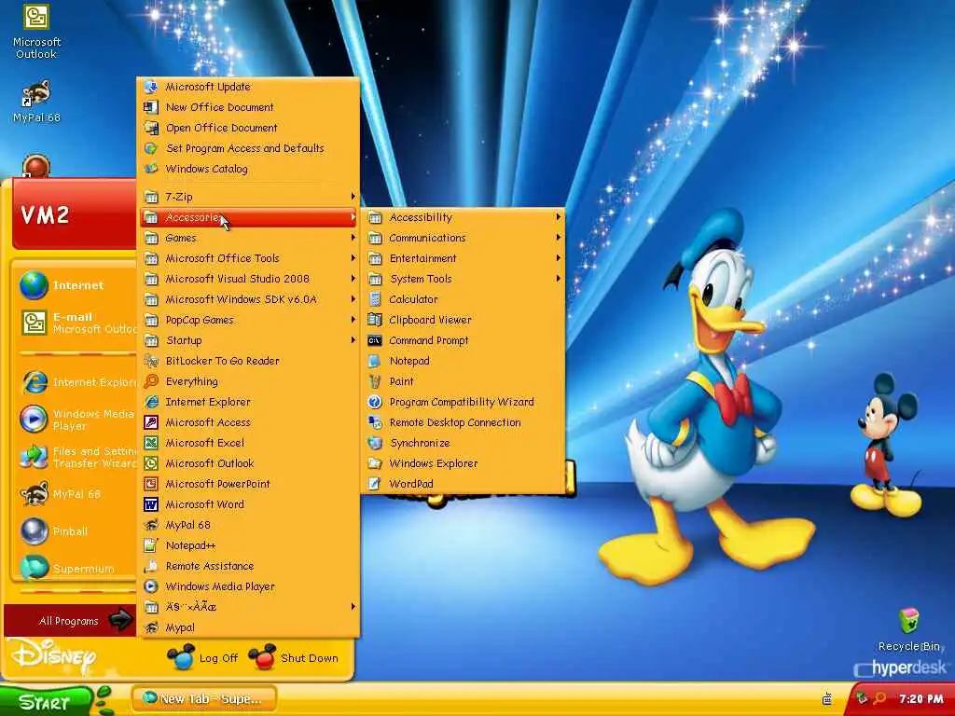This screenshot has width=955, height=716.
Task: Expand Microsoft Office Tools folder
Action: point(248,258)
